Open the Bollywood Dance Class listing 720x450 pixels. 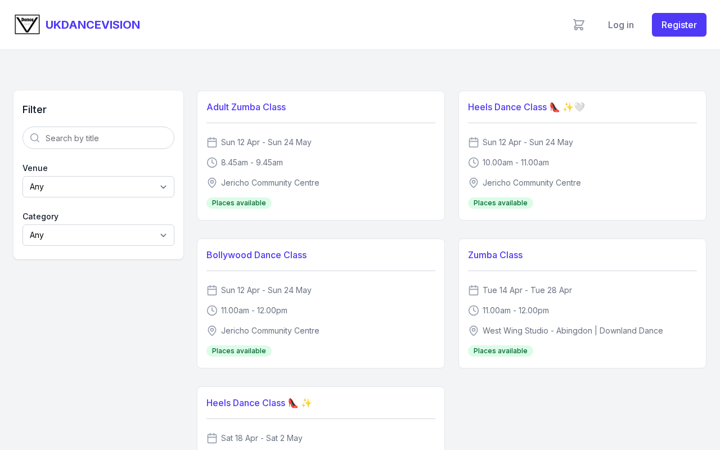pos(256,255)
